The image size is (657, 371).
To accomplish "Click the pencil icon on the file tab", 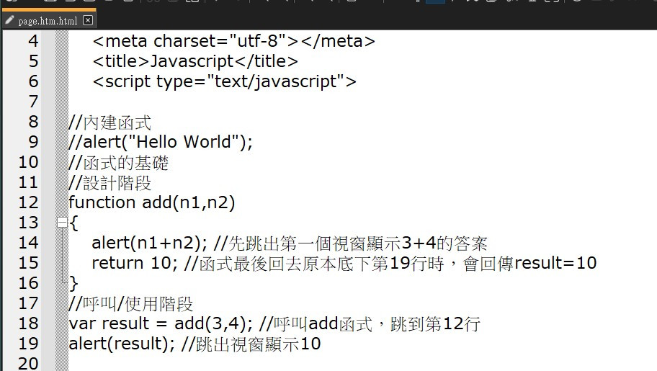I will (x=9, y=20).
